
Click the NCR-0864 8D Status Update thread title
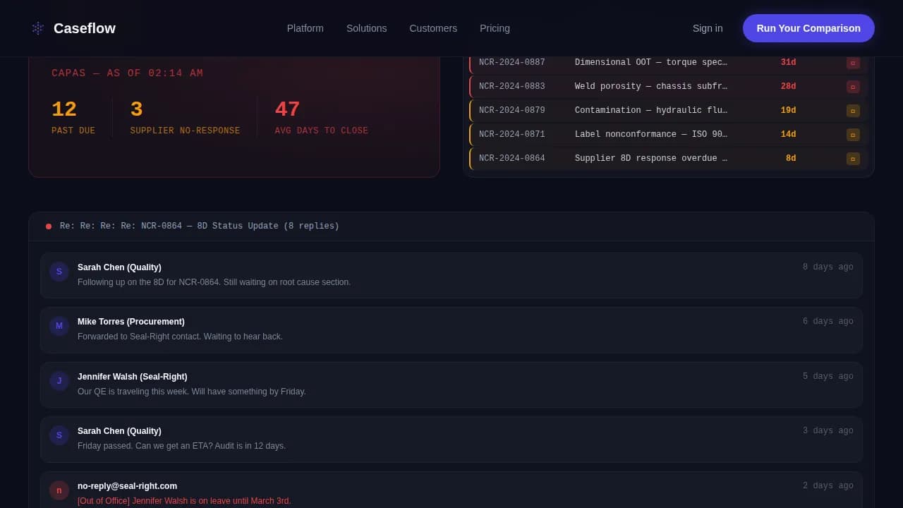(200, 226)
